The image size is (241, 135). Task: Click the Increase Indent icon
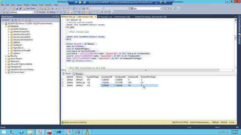[x=105, y=12]
